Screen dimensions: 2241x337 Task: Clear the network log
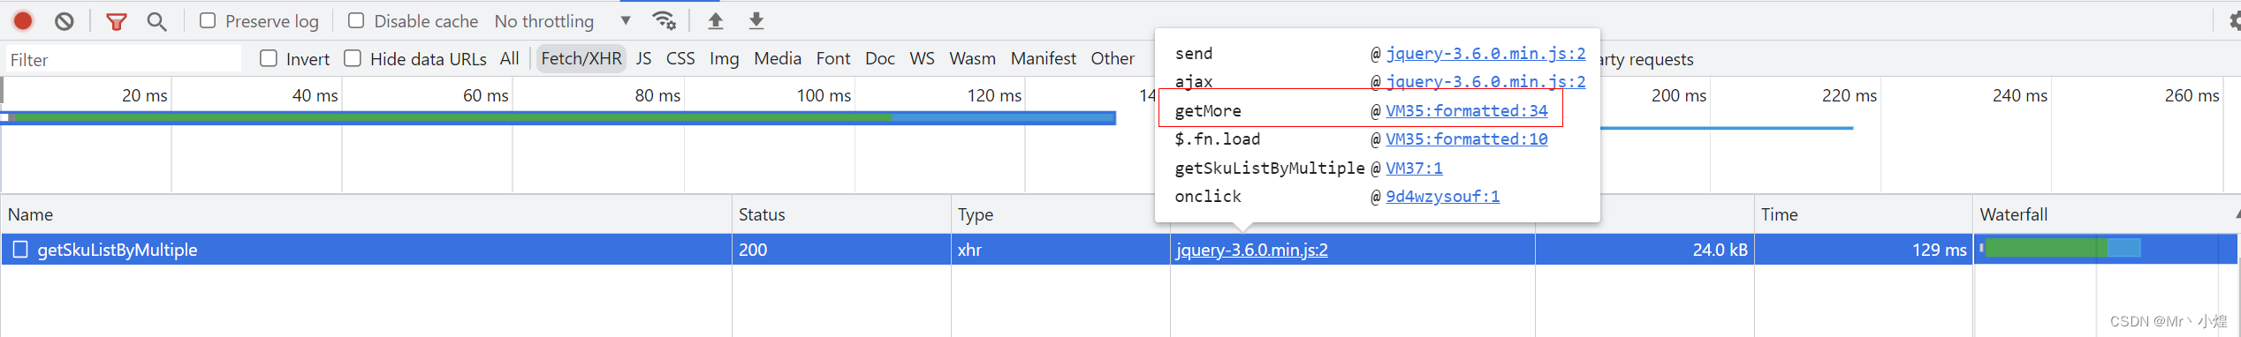point(64,20)
